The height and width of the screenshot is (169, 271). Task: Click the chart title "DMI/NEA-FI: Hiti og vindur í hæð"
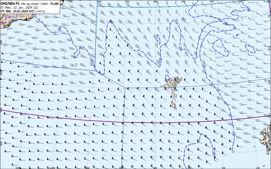[25, 4]
